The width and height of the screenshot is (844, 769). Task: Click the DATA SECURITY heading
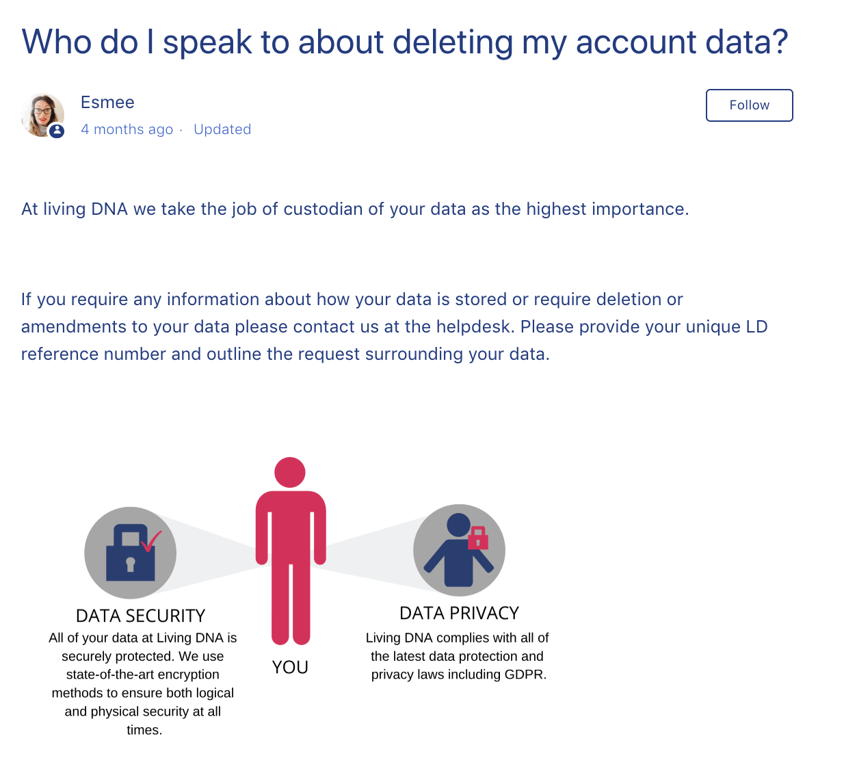(x=140, y=616)
